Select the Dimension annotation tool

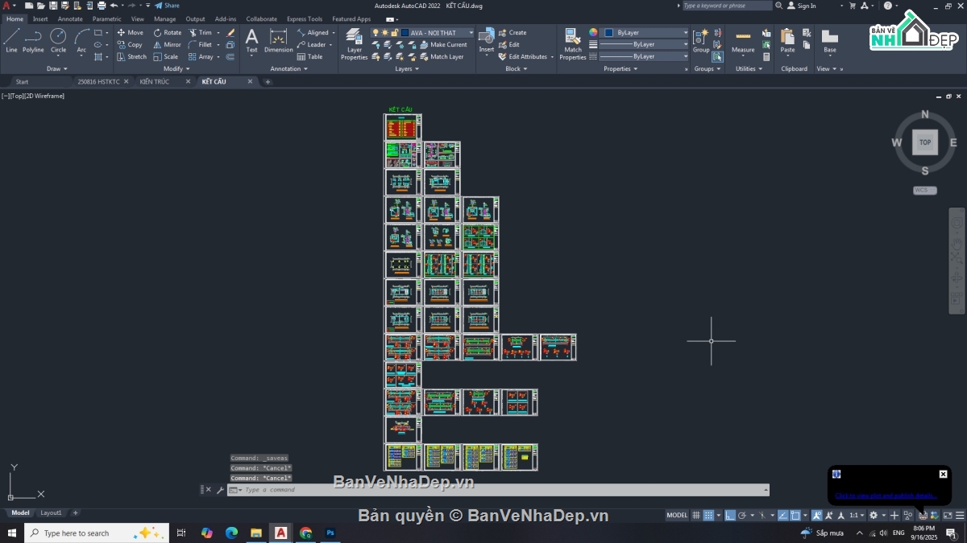[278, 40]
